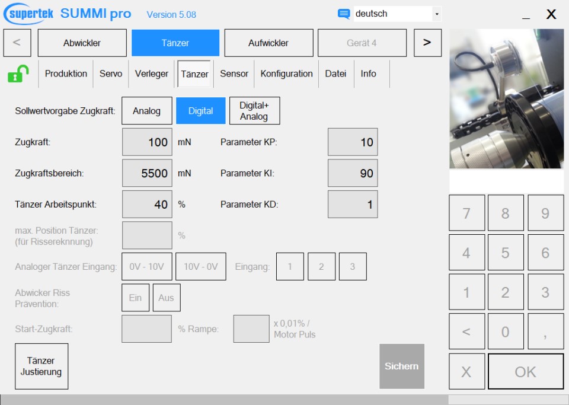Open the language dropdown showing deutsch
This screenshot has width=569, height=405.
[x=397, y=14]
